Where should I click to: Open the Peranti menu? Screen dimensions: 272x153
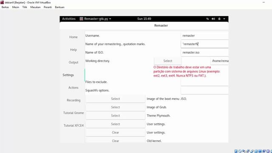tap(48, 7)
